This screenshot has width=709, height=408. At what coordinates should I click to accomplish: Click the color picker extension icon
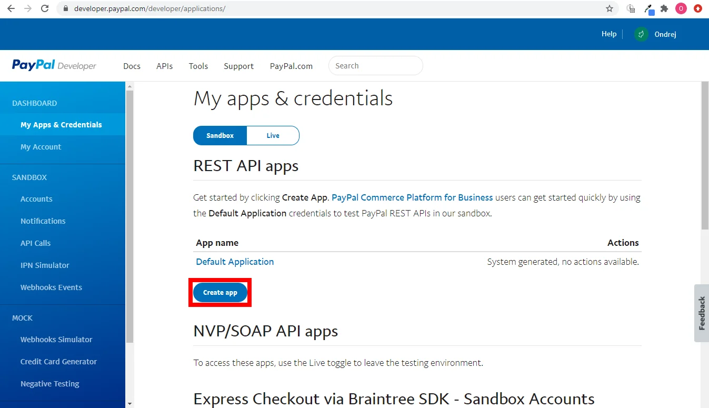coord(649,9)
